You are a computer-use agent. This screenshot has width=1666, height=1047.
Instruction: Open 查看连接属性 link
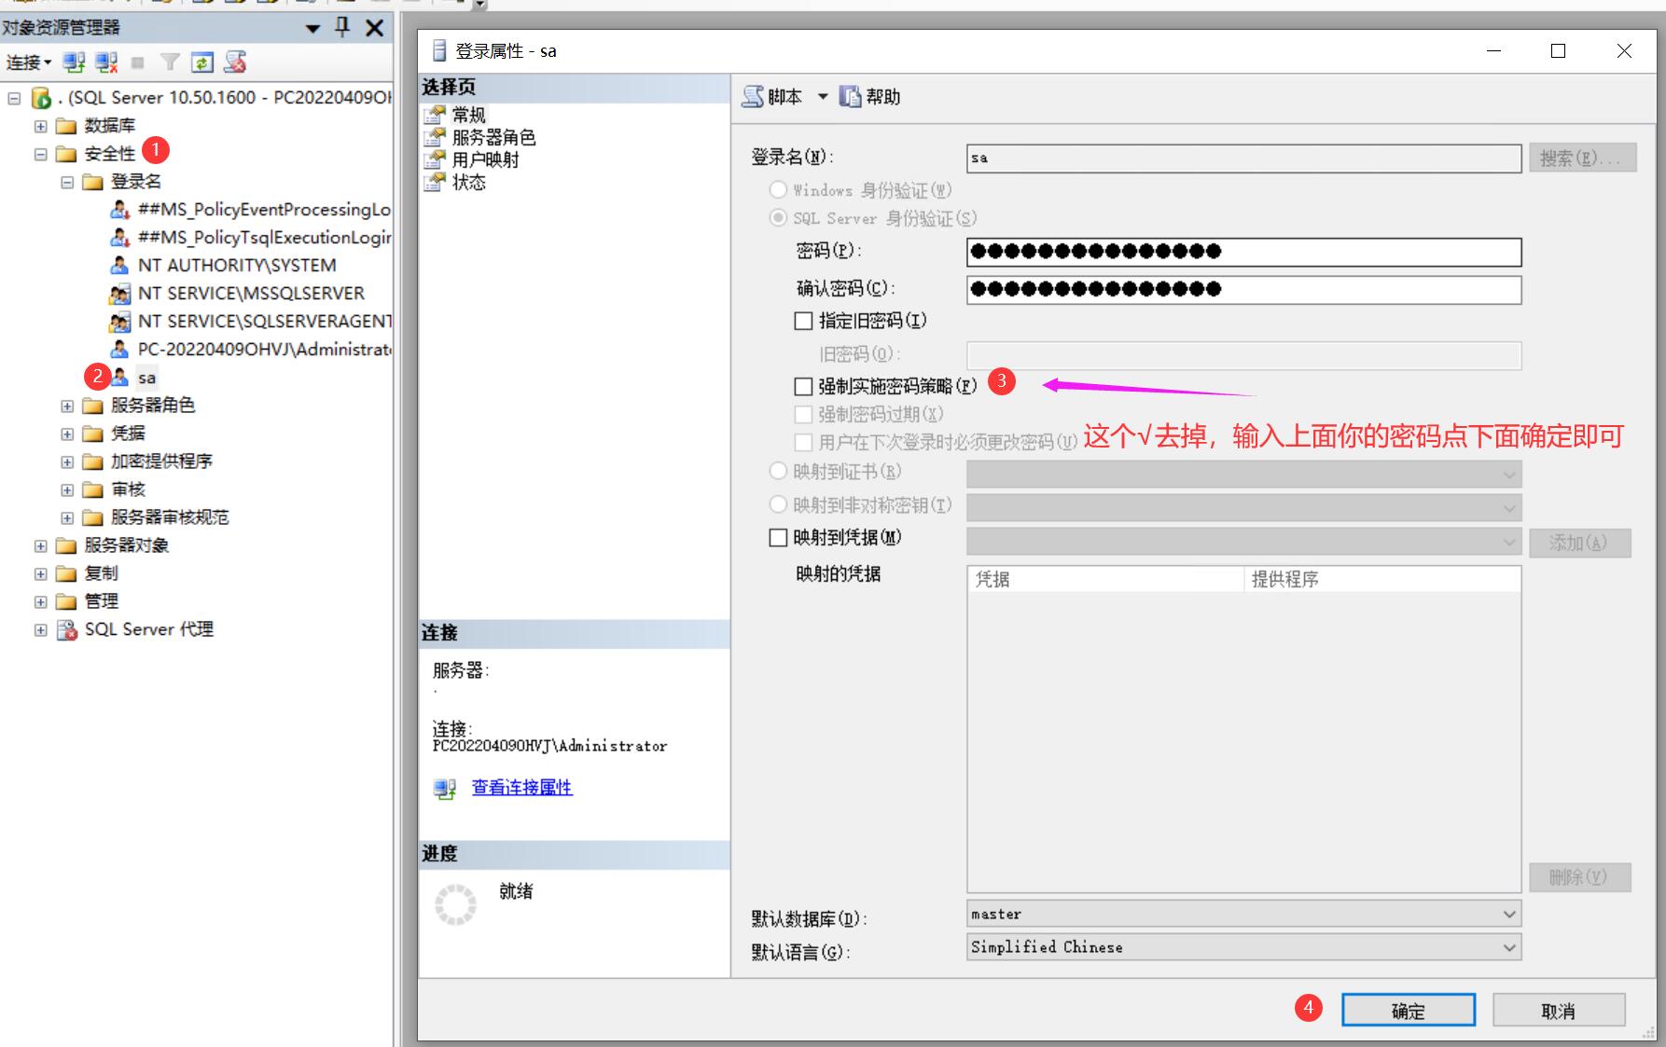[521, 788]
